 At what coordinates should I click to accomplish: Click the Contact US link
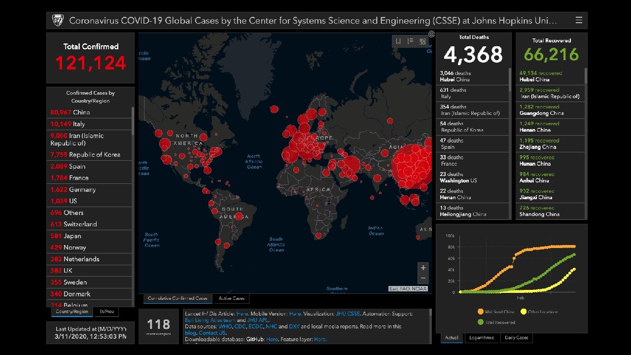pos(212,333)
